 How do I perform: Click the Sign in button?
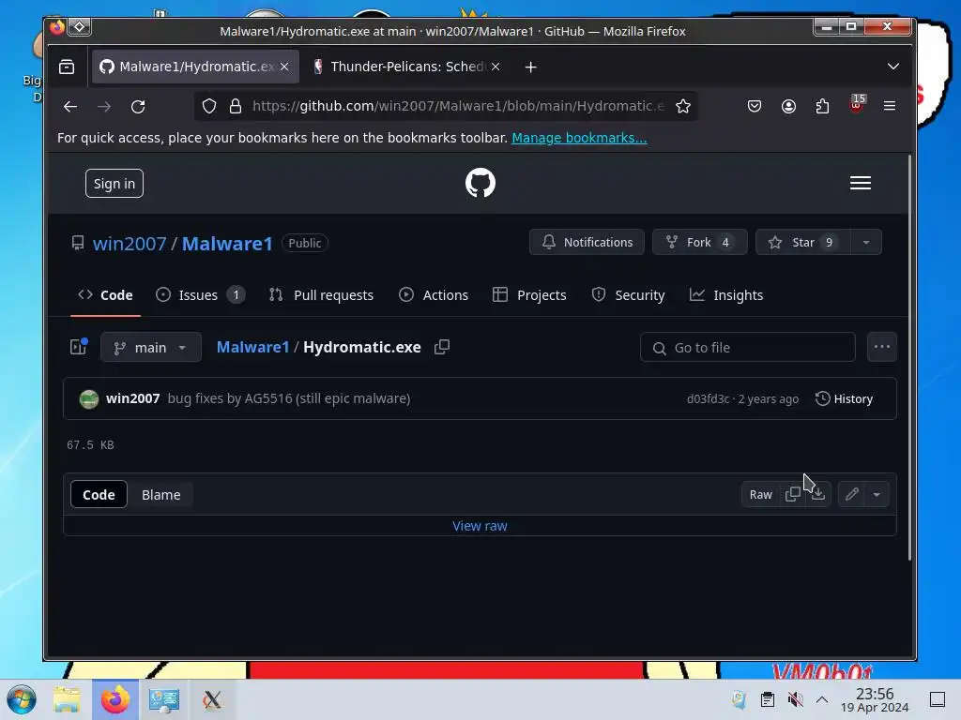point(114,184)
